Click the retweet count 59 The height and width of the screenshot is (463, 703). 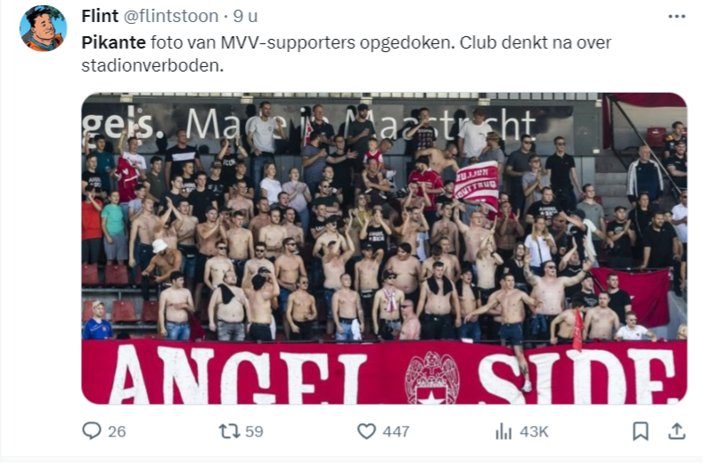pos(254,431)
